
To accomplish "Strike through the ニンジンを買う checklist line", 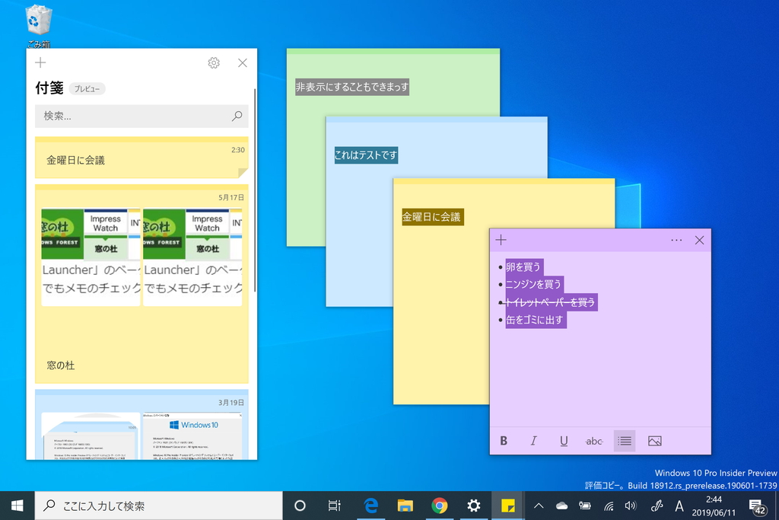I will pos(533,284).
